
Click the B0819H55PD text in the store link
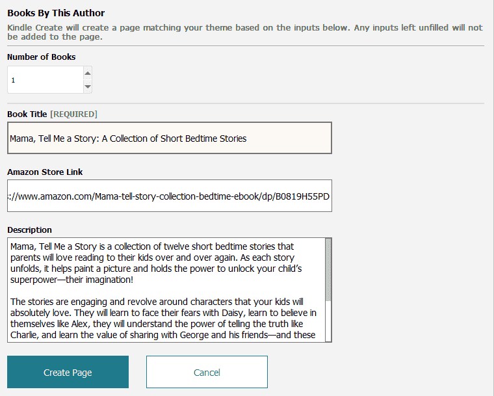[x=302, y=196]
